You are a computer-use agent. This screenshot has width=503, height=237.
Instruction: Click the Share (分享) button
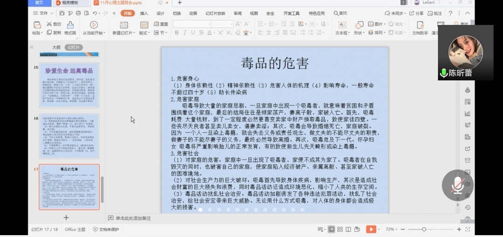tap(417, 13)
